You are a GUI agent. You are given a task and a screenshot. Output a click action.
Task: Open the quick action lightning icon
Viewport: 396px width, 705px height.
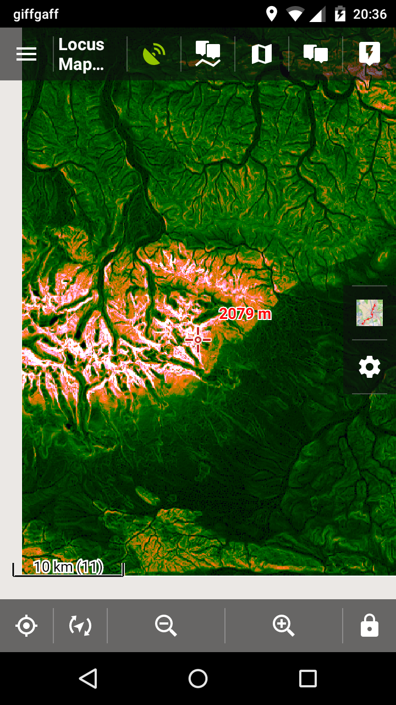(x=370, y=54)
